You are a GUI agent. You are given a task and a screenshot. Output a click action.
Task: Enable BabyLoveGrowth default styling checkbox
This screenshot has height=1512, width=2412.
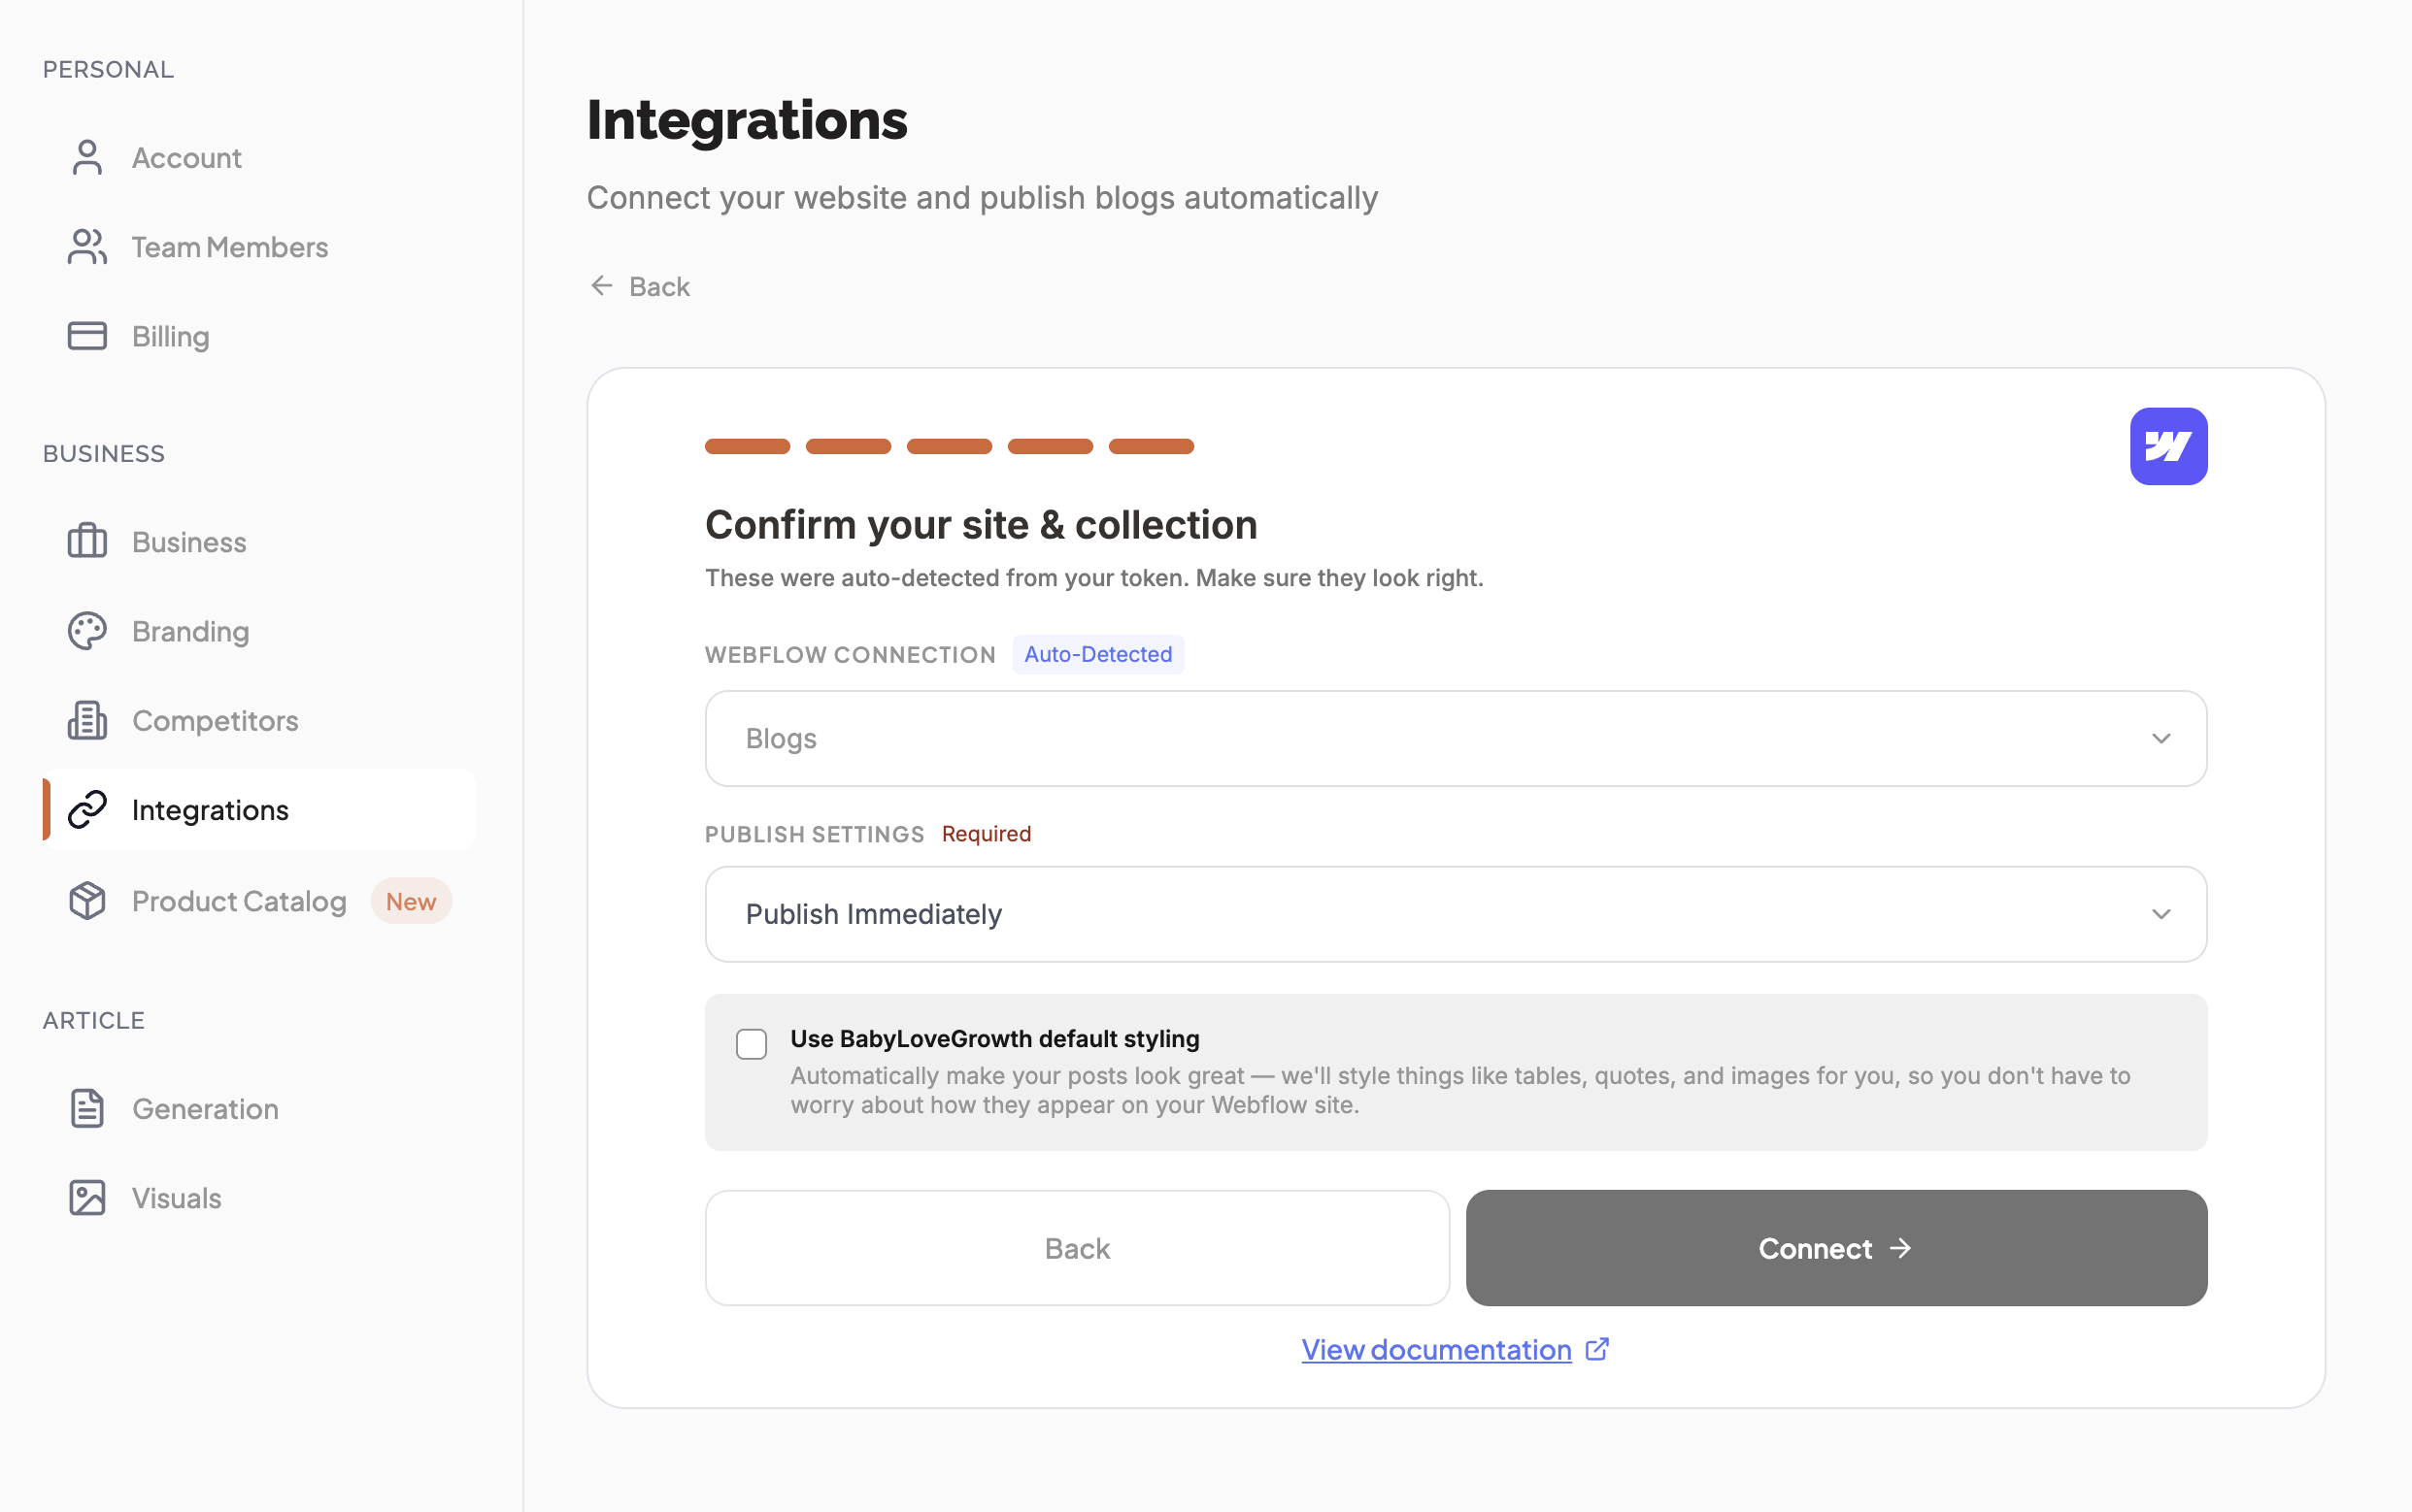pyautogui.click(x=752, y=1044)
